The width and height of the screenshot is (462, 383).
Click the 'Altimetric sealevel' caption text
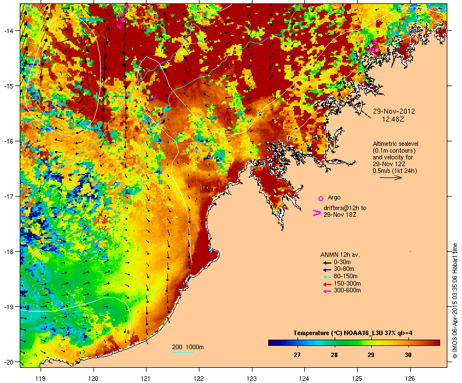click(396, 144)
